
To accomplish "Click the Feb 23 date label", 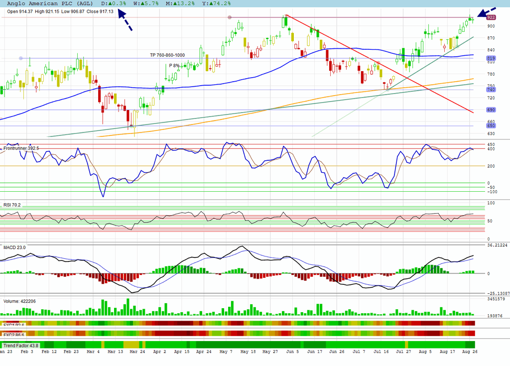I will (x=71, y=352).
